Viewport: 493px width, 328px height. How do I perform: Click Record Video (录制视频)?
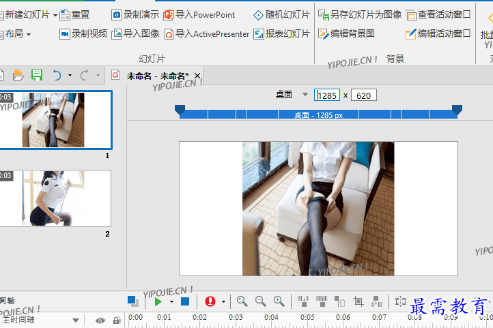click(x=83, y=33)
